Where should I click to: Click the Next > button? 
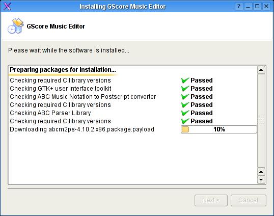click(211, 200)
